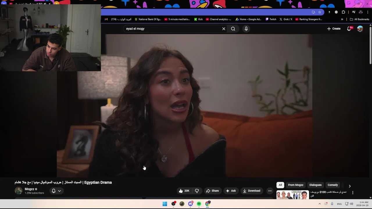
Task: Click the install/cast icon in the address bar
Action: pos(313,12)
